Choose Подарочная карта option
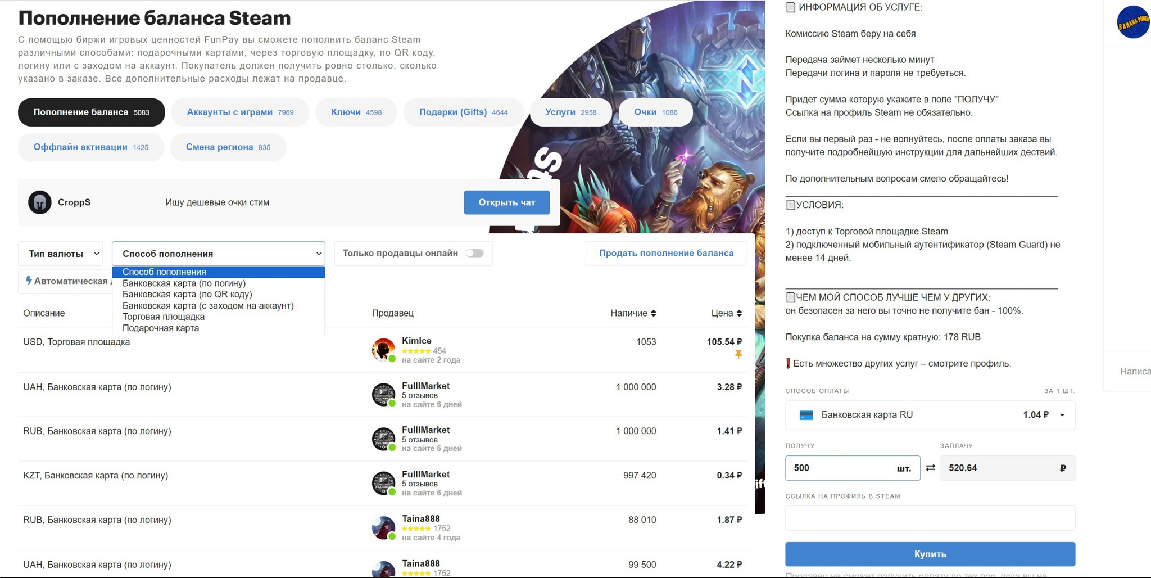Viewport: 1151px width, 578px height. [x=218, y=328]
